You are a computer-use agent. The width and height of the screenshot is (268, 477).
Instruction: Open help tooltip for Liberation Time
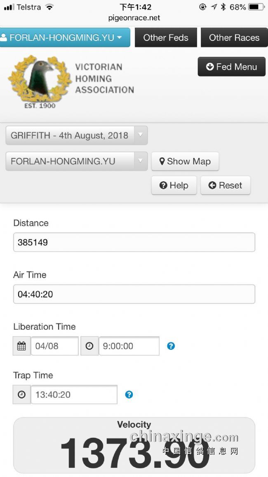click(x=171, y=346)
